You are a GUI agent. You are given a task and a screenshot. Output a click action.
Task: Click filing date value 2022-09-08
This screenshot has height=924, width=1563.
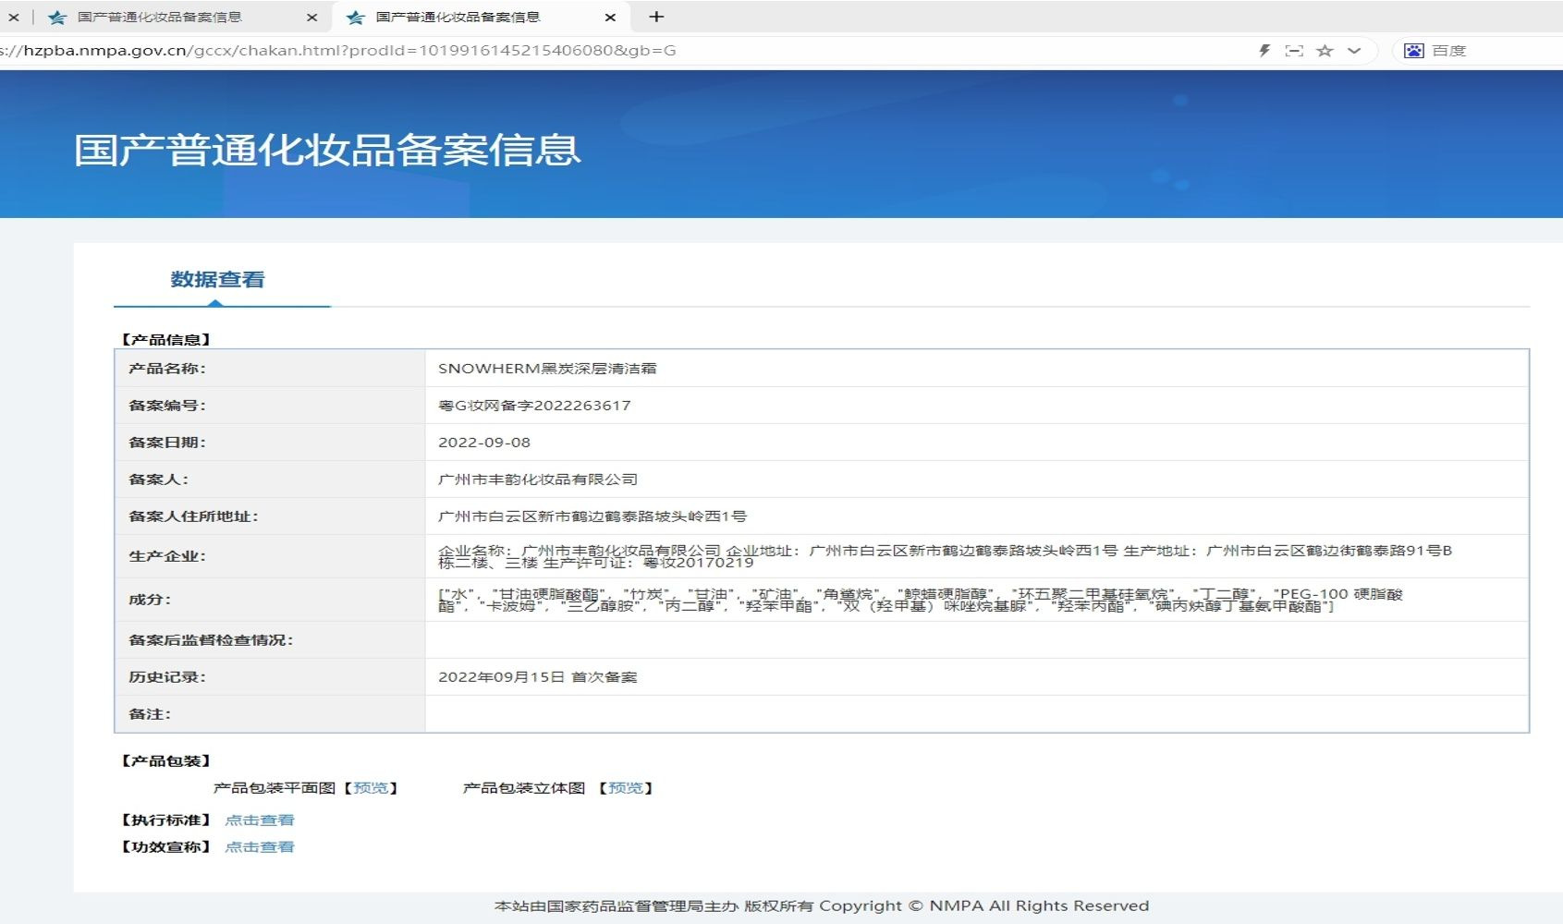pos(484,443)
